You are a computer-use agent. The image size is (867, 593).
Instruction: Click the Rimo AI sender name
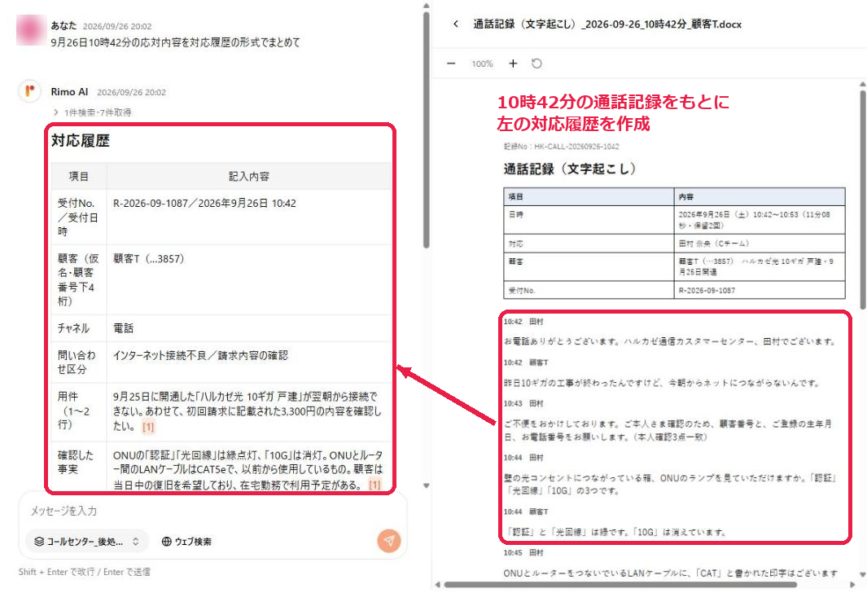tap(70, 92)
